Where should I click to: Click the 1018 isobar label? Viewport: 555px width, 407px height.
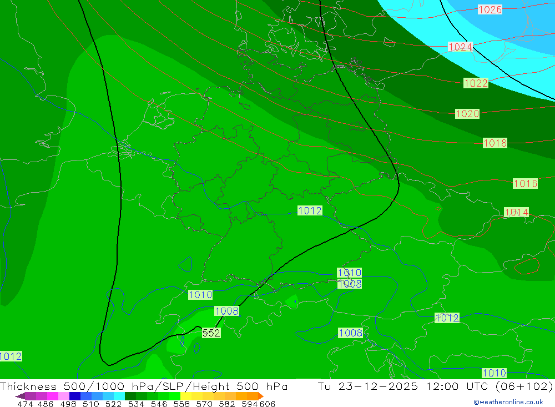pos(495,143)
